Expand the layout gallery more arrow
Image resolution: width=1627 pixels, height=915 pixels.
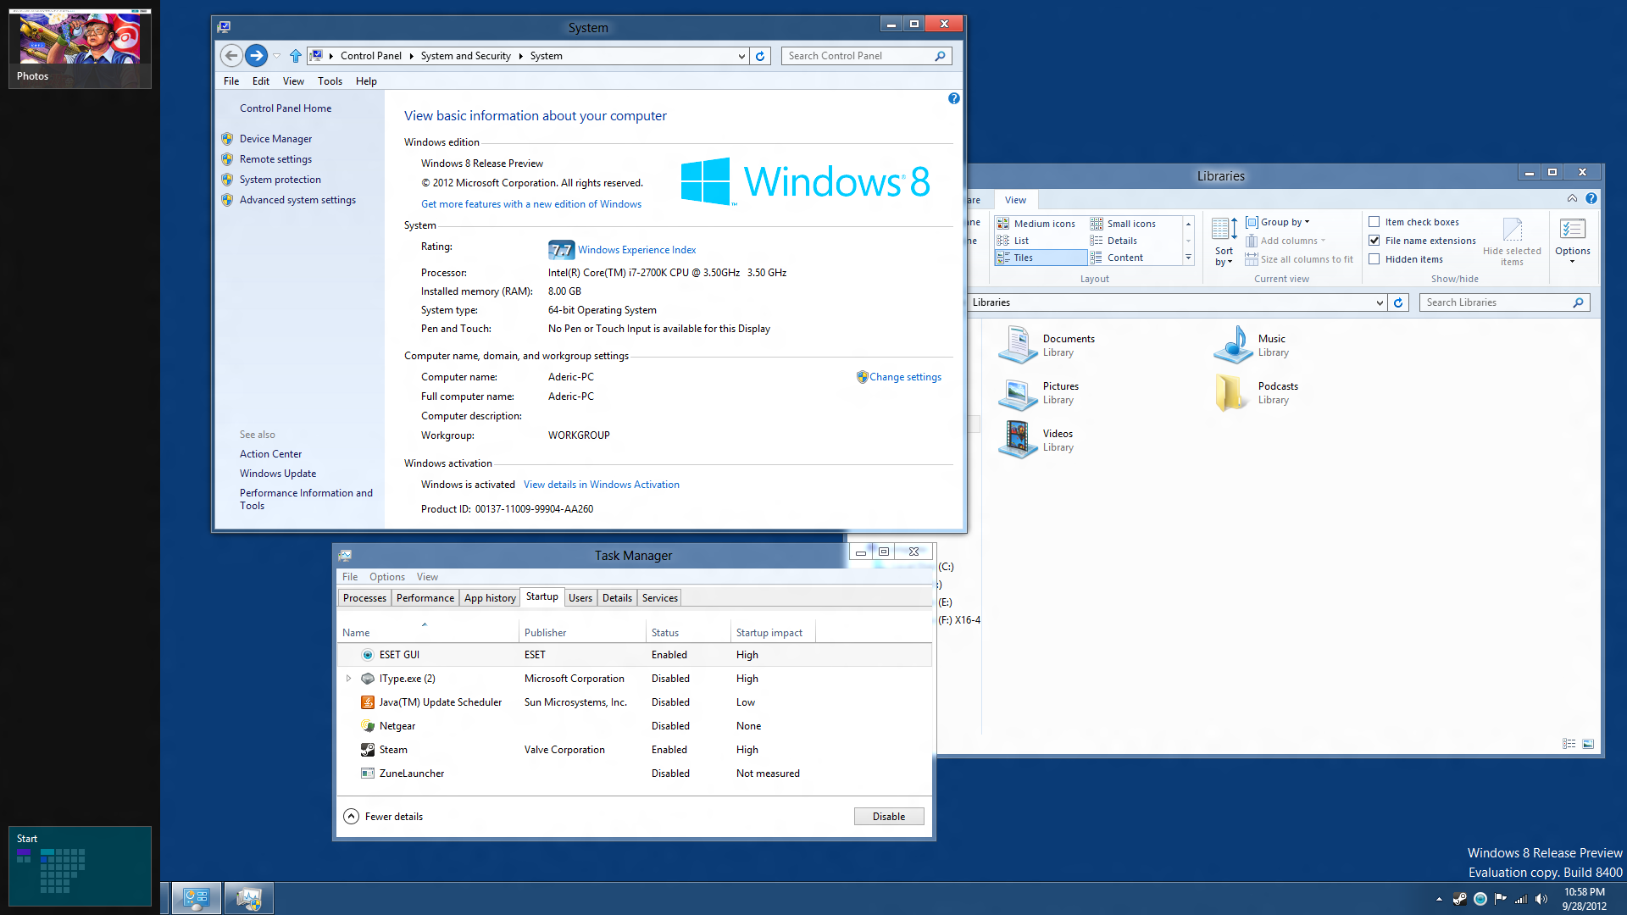(1188, 258)
